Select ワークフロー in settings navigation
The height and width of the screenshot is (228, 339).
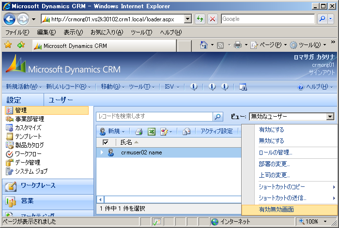(23, 154)
